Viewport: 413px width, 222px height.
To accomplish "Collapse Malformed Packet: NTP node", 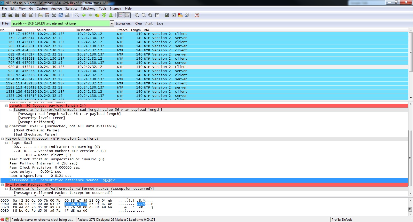I will 3,185.
